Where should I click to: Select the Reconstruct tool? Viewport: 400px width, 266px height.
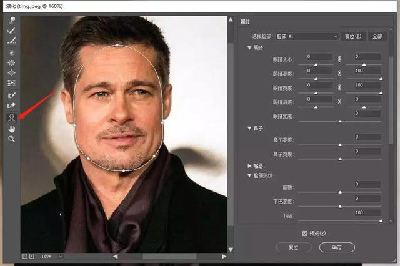tap(11, 30)
